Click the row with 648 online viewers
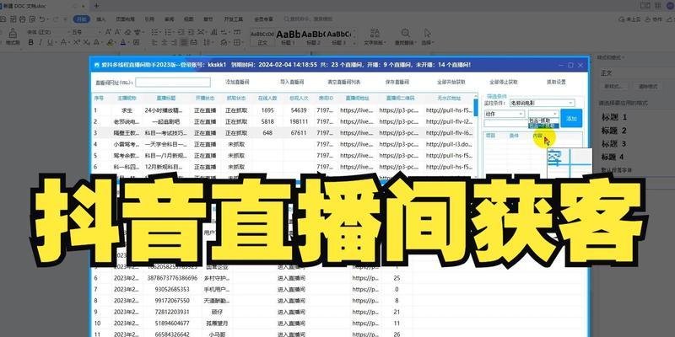The image size is (675, 337). 284,133
